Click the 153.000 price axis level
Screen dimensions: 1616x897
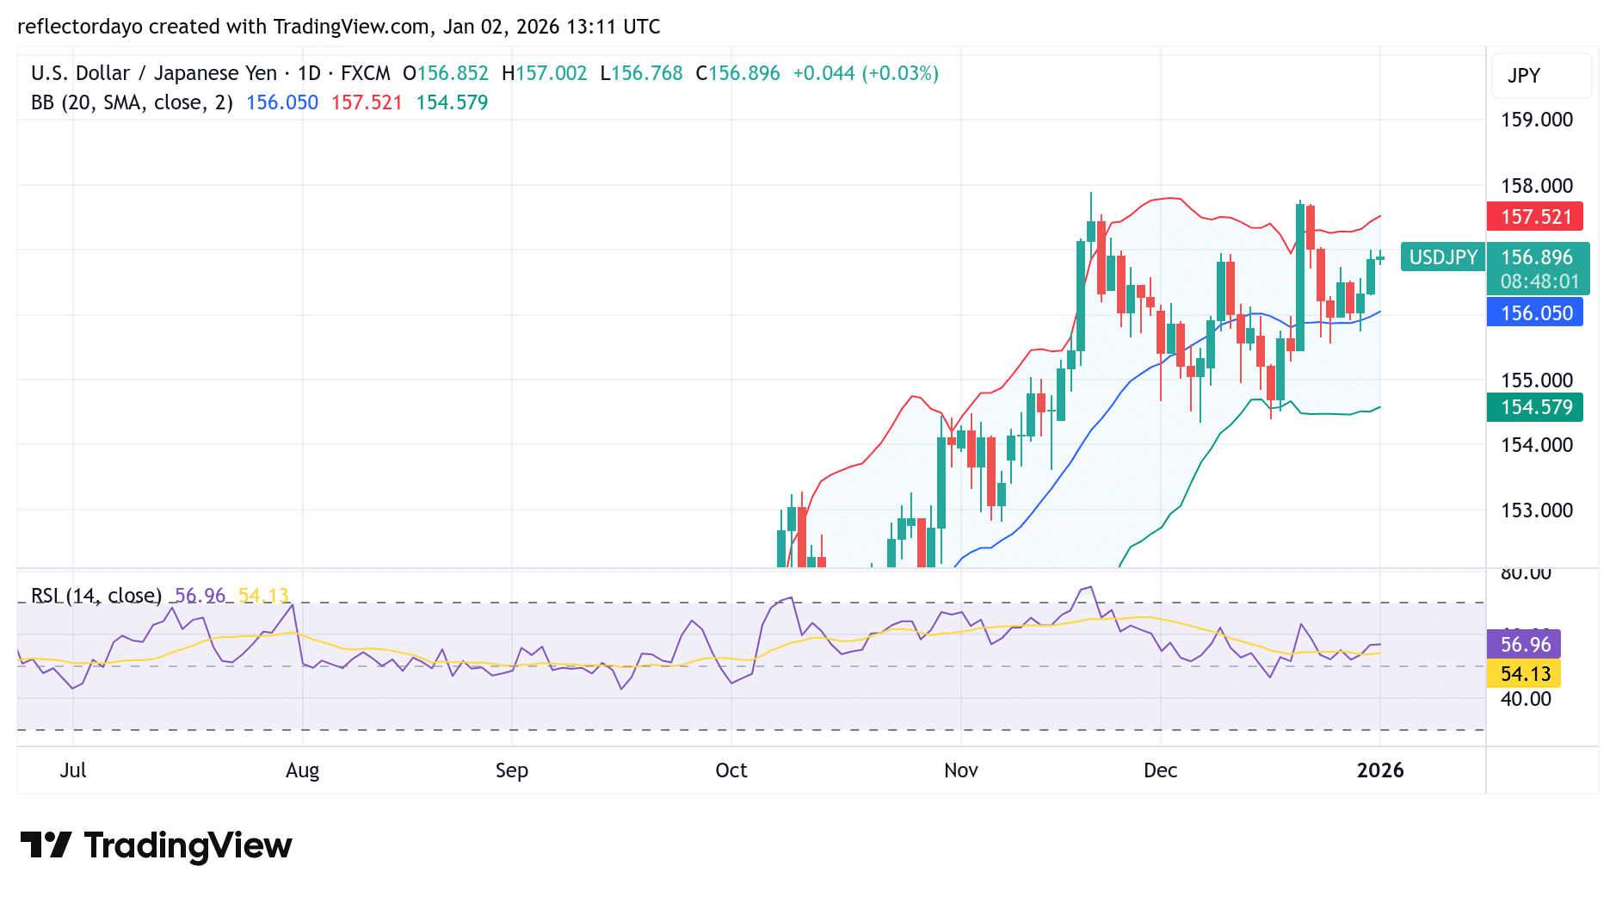1537,510
